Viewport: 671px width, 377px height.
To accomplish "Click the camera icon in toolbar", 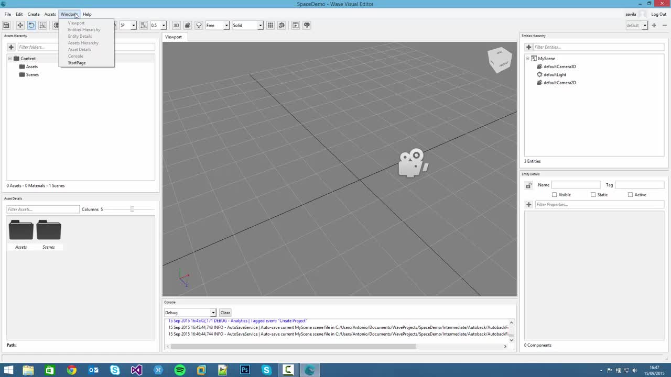I will 188,25.
